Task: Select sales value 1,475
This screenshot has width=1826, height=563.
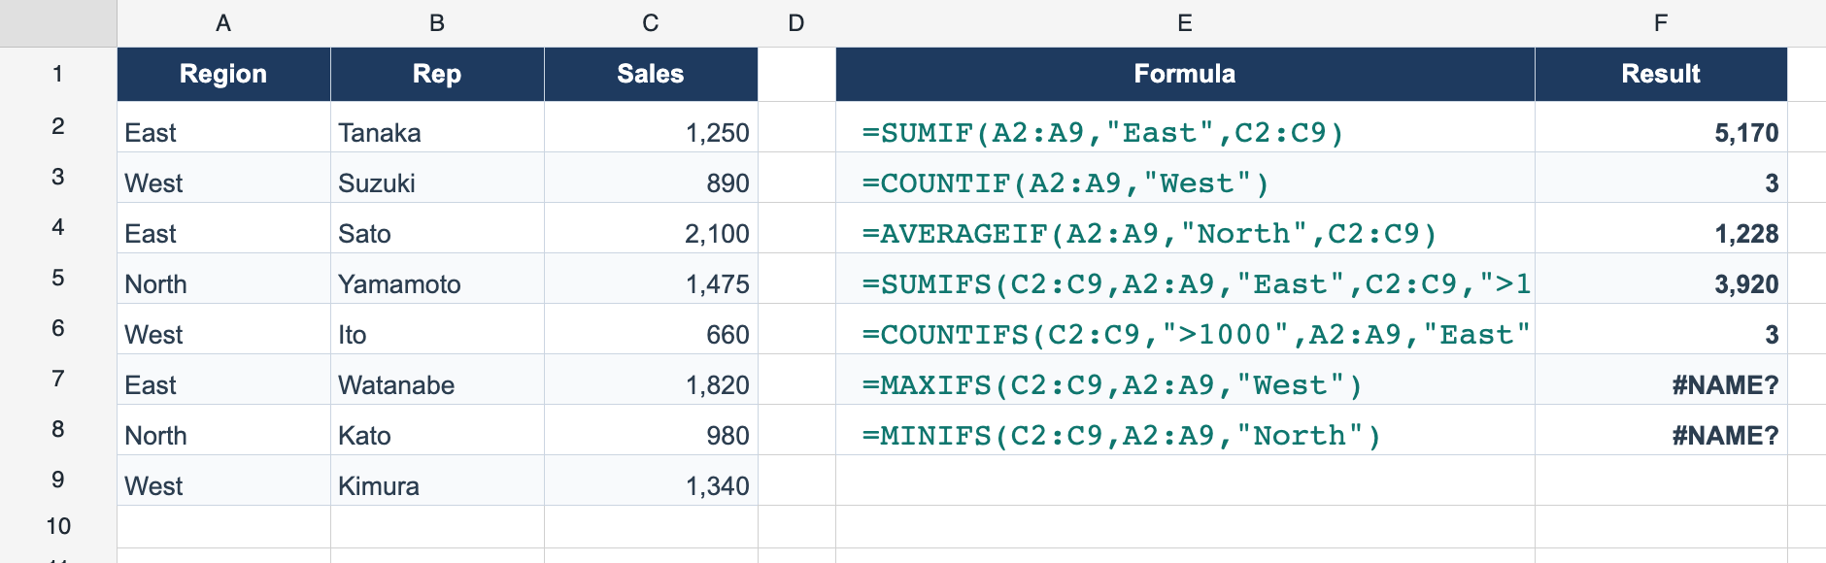Action: click(x=651, y=279)
